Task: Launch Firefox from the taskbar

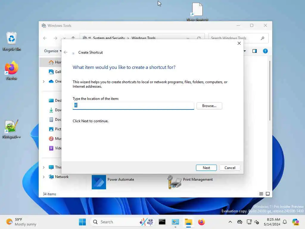Action: [x=202, y=222]
